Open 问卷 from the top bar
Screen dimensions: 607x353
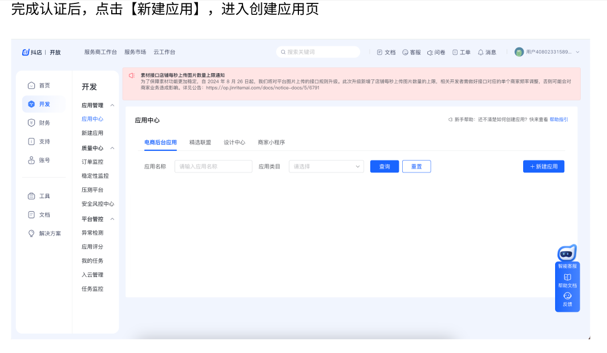[436, 53]
